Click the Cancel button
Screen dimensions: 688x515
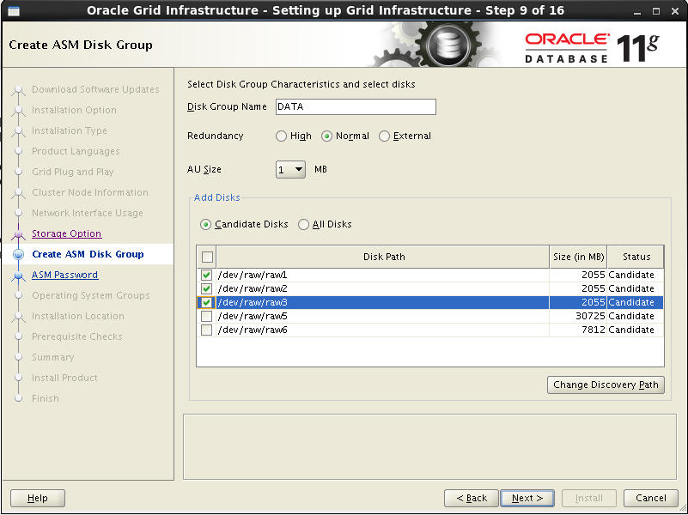tap(651, 498)
